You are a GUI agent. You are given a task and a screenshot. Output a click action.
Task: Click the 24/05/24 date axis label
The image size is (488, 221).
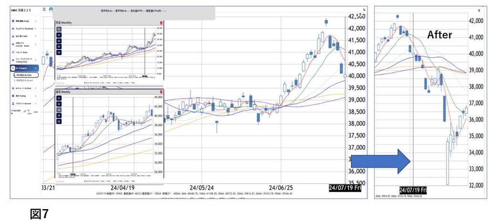(202, 188)
